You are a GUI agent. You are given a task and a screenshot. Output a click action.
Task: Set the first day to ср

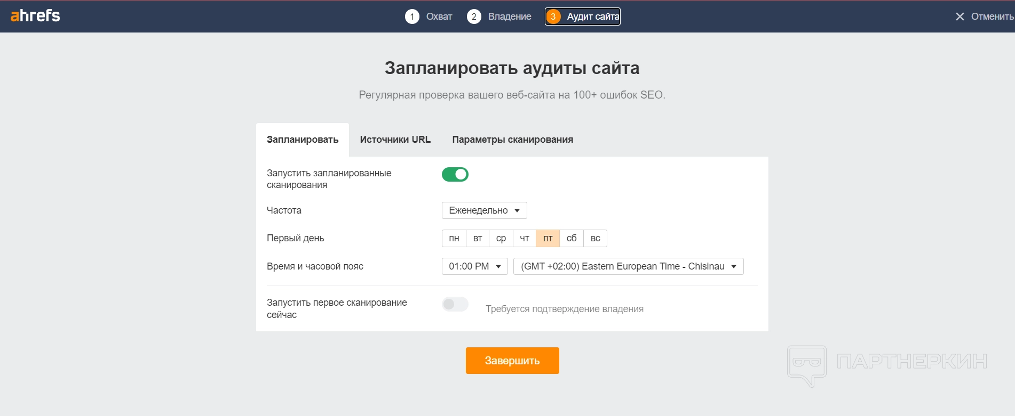(x=501, y=238)
